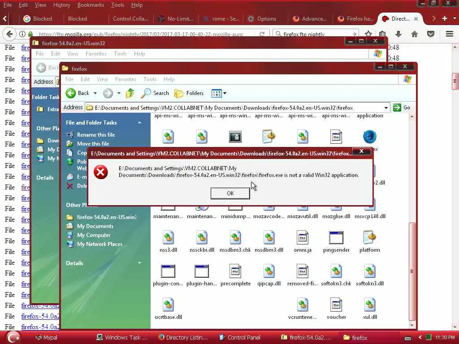Image resolution: width=459 pixels, height=344 pixels.
Task: Open Favorites menu of firefox folder window
Action: 126,79
